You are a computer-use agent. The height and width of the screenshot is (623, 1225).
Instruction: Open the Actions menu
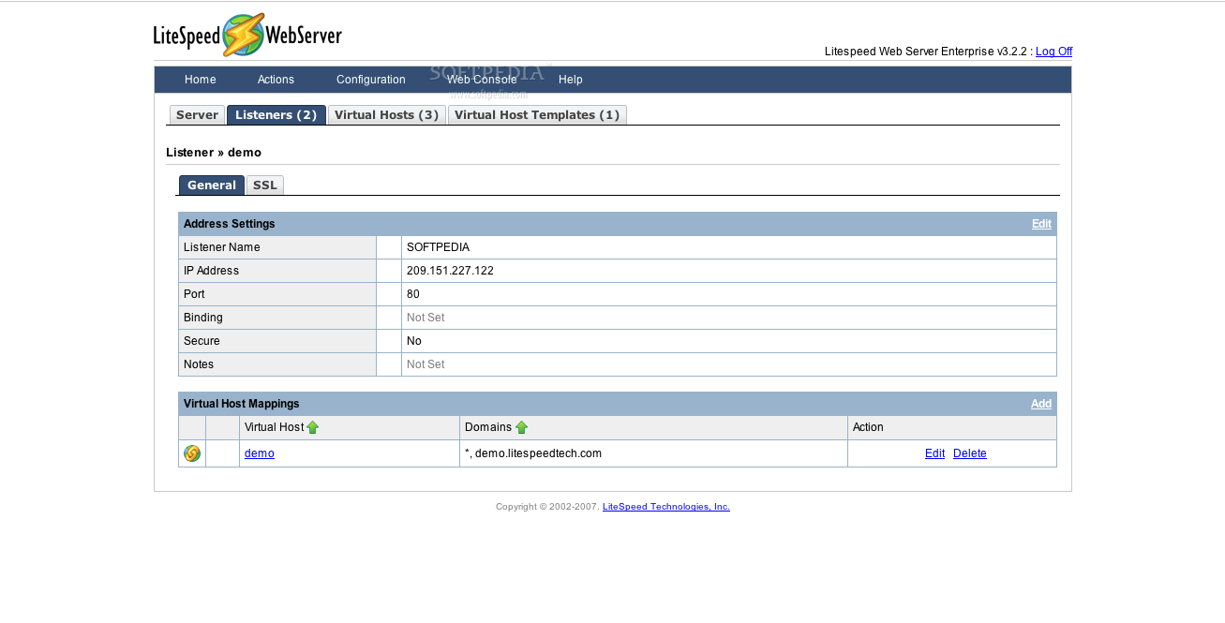click(275, 80)
